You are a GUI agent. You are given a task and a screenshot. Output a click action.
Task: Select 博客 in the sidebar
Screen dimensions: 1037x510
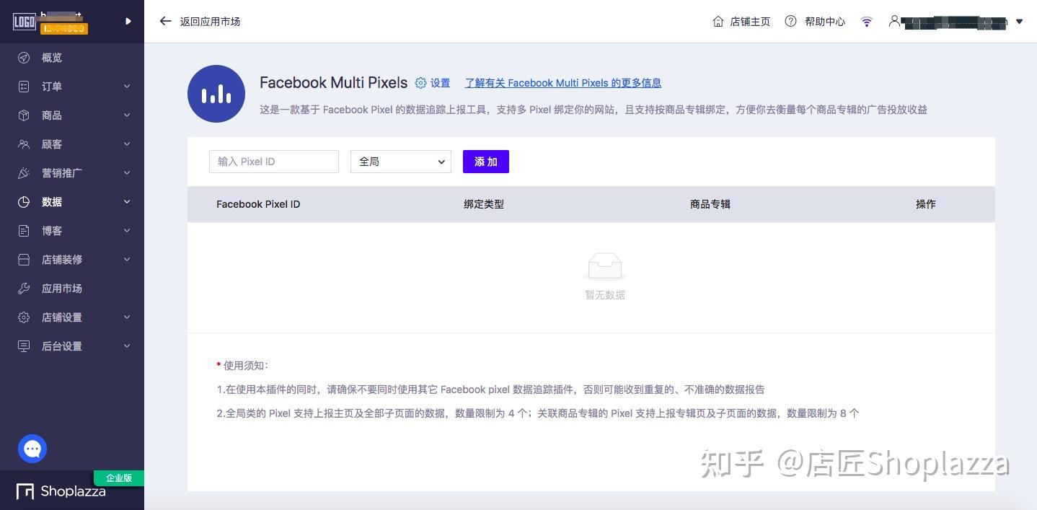51,231
